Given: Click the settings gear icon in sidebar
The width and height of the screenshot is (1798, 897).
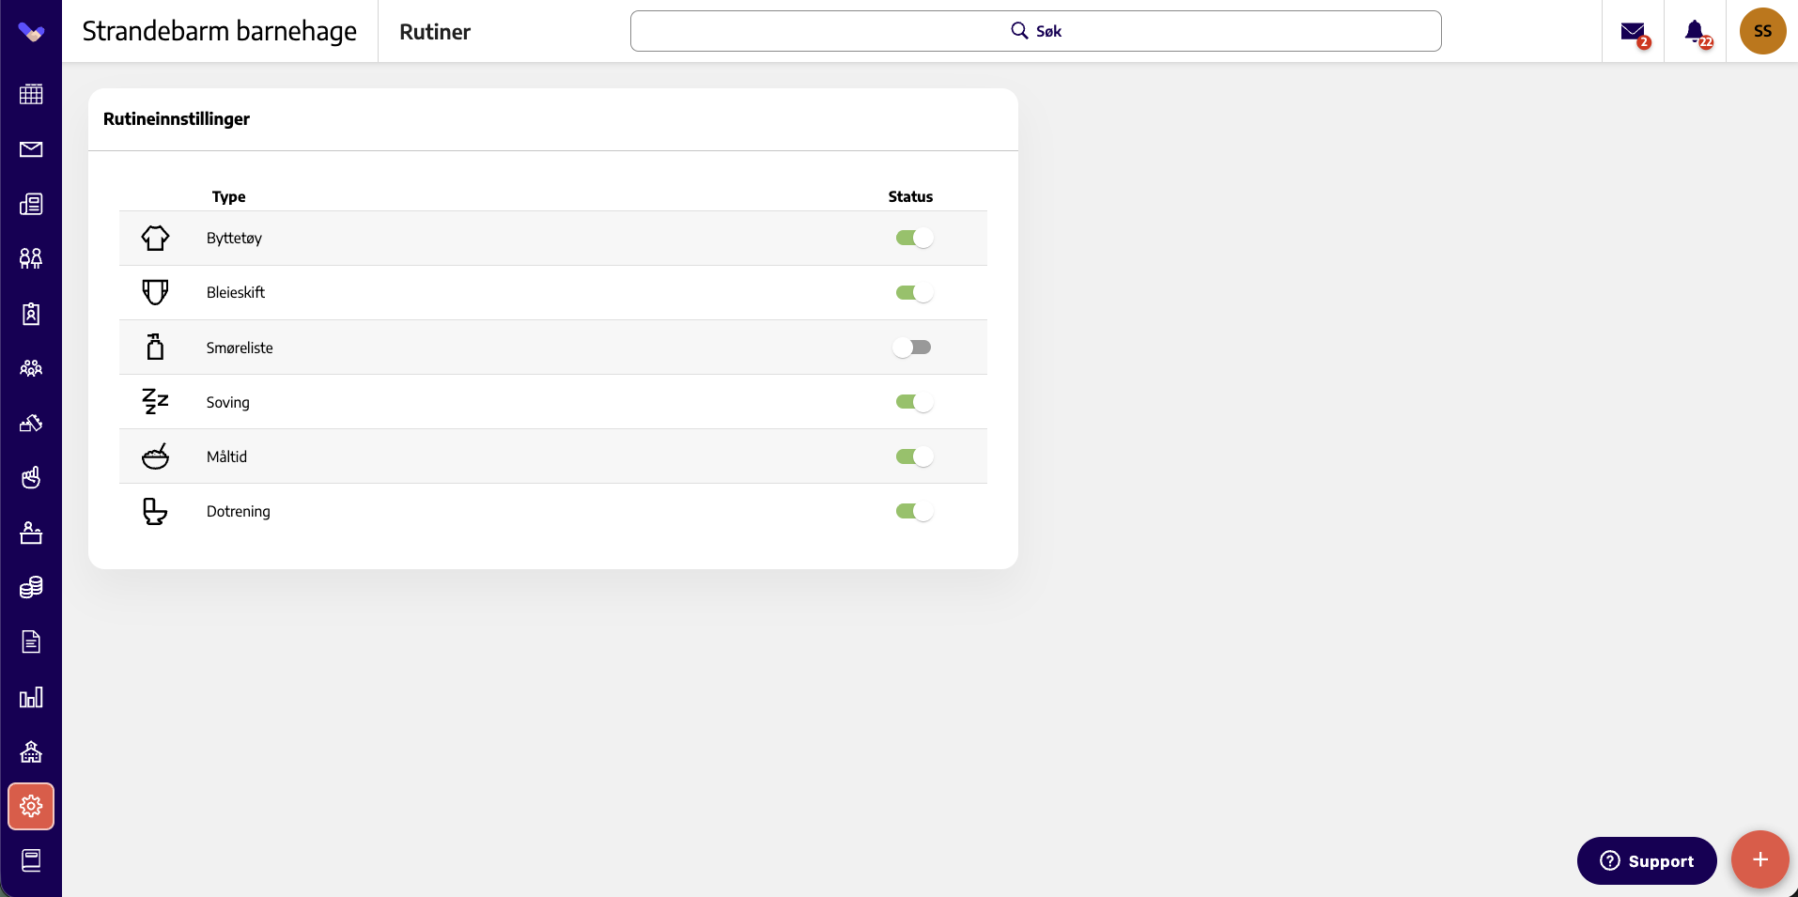Looking at the screenshot, I should point(31,806).
